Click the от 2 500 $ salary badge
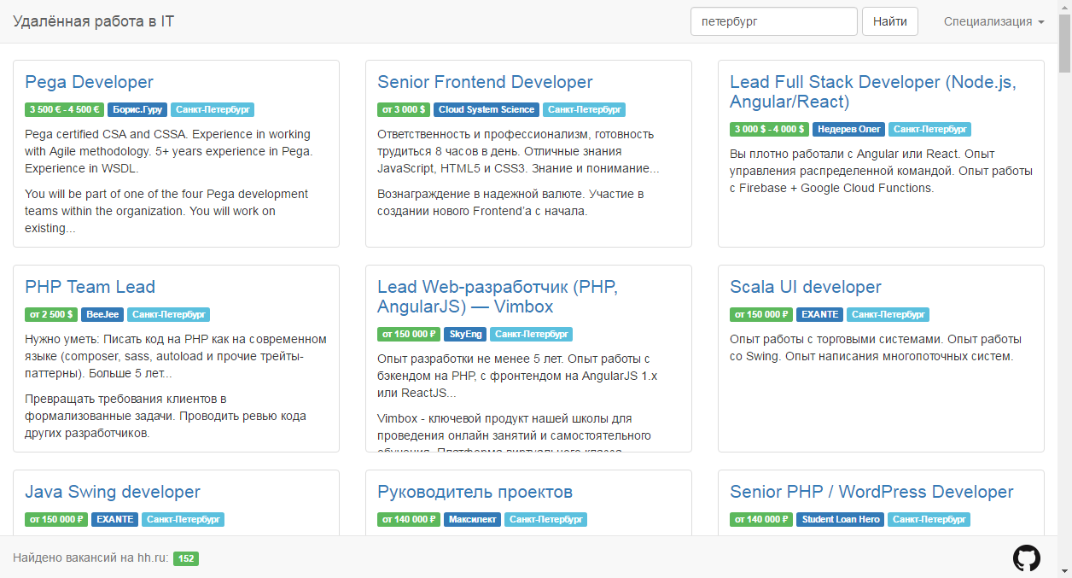 51,314
